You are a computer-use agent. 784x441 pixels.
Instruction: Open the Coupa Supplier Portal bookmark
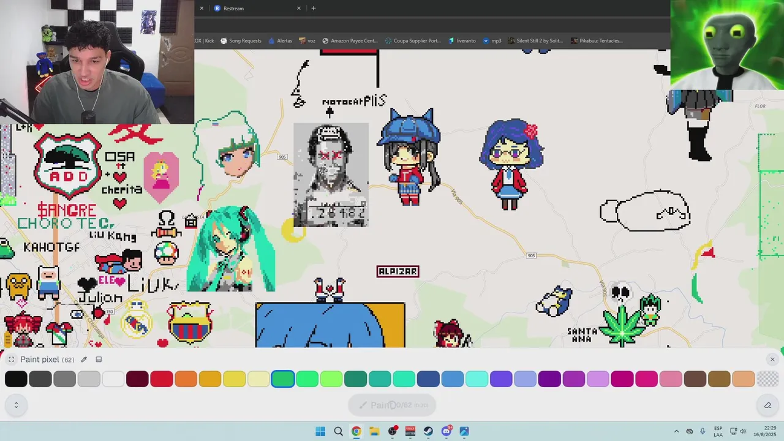[413, 40]
